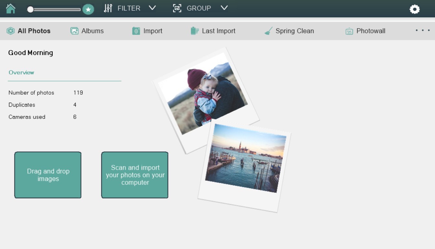The image size is (435, 249).
Task: Click the Import camera icon
Action: click(136, 31)
